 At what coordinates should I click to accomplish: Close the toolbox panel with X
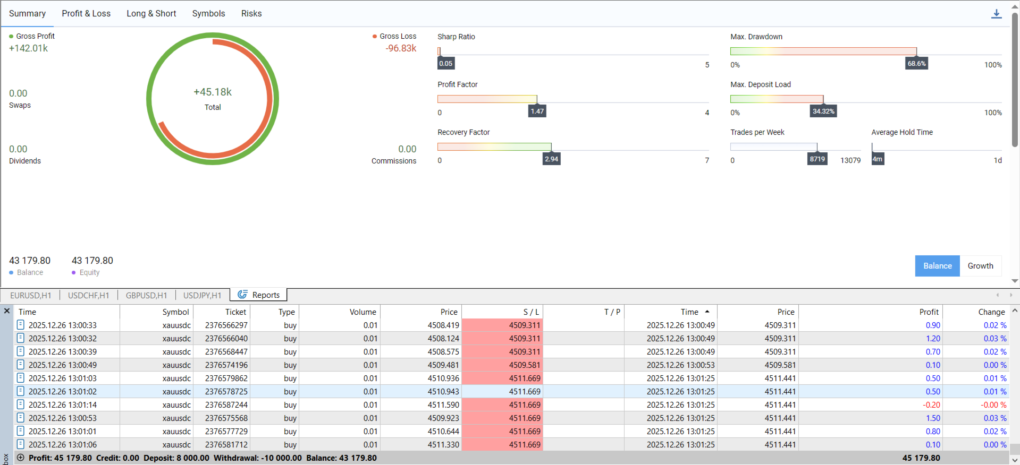tap(7, 311)
